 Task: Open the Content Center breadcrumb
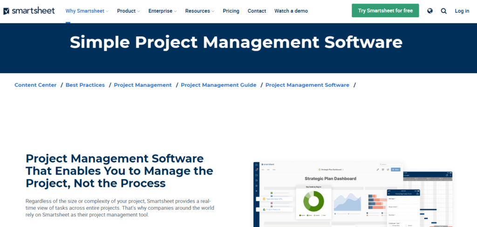click(35, 85)
